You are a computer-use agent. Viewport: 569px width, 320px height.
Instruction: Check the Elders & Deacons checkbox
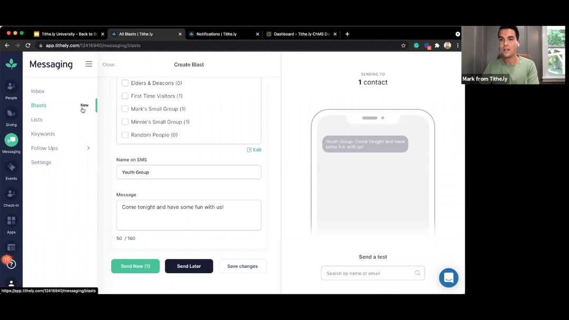click(125, 83)
